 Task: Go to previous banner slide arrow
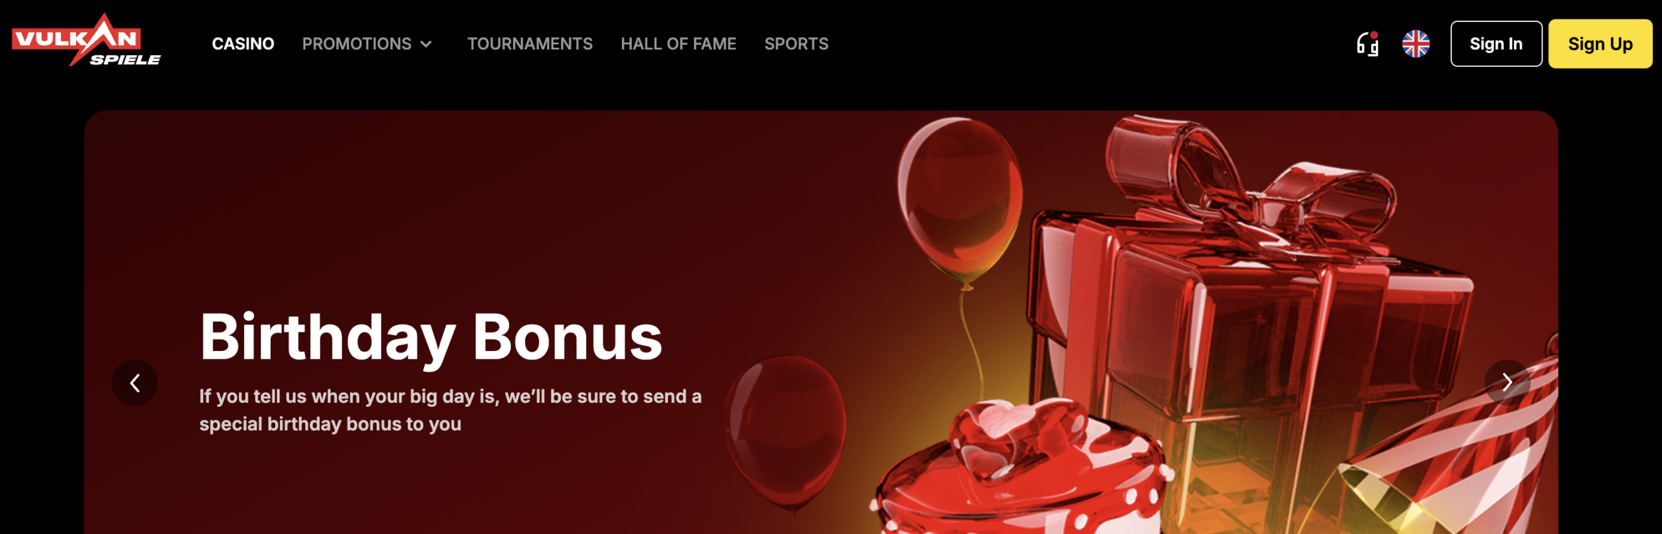tap(135, 383)
